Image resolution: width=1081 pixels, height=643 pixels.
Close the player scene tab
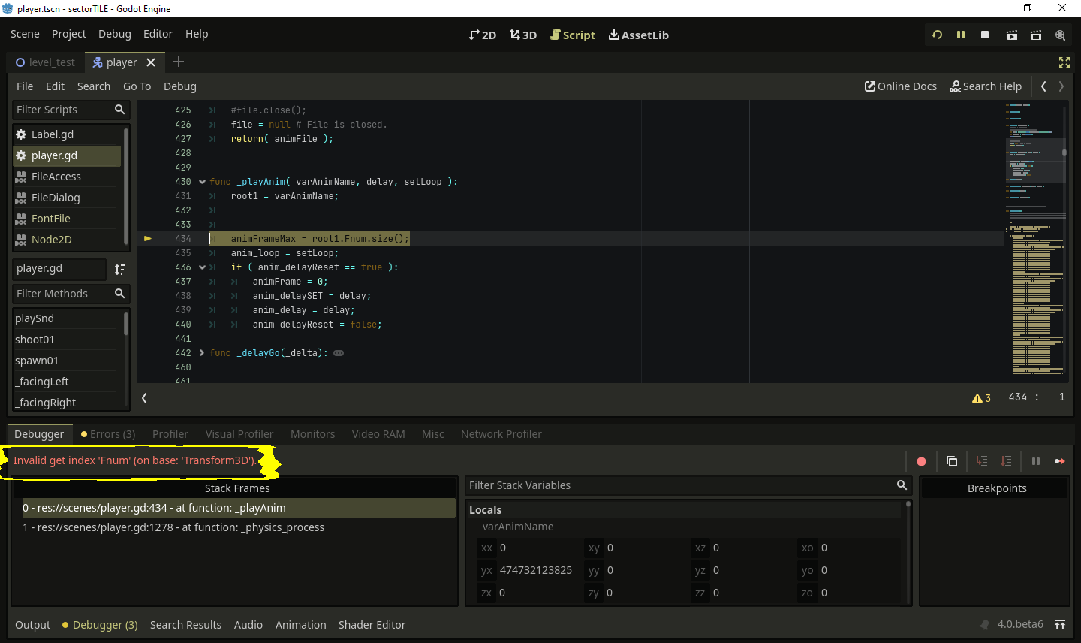(x=151, y=62)
